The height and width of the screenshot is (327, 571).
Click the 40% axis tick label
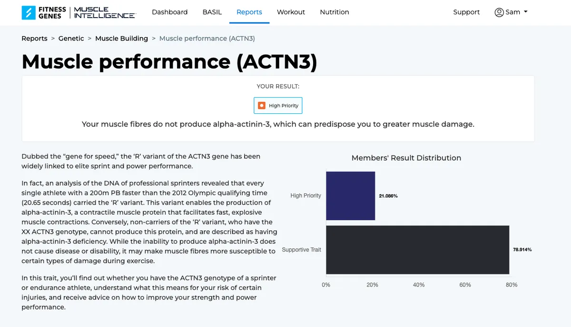(419, 285)
